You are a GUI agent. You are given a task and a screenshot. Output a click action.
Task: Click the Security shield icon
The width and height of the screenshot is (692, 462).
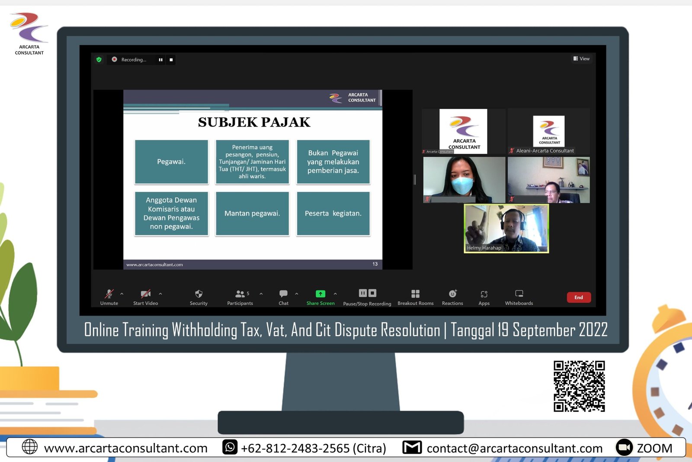click(x=199, y=294)
